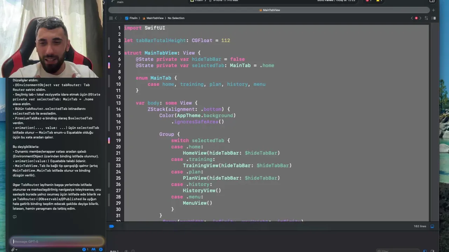Click the tabBarTotalHeight identifier on line 3

pyautogui.click(x=161, y=41)
